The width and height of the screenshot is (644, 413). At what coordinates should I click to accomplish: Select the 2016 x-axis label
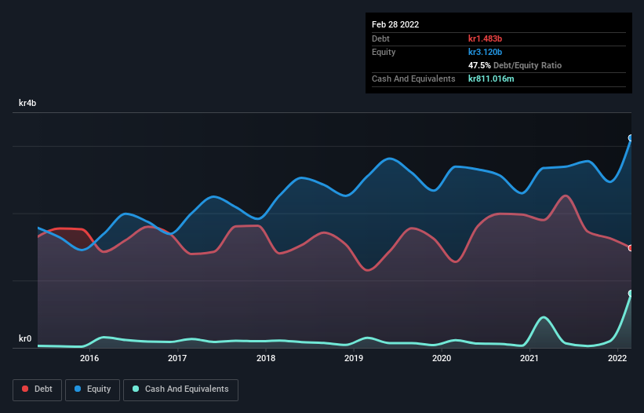click(89, 359)
